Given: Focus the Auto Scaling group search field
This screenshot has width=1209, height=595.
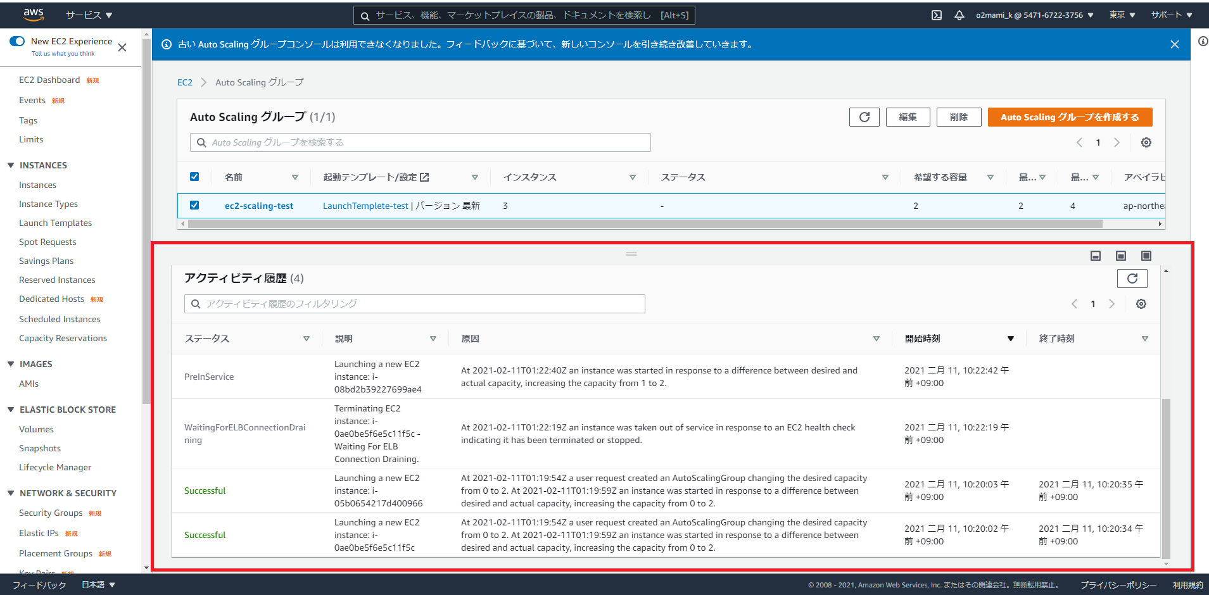Looking at the screenshot, I should (x=421, y=142).
